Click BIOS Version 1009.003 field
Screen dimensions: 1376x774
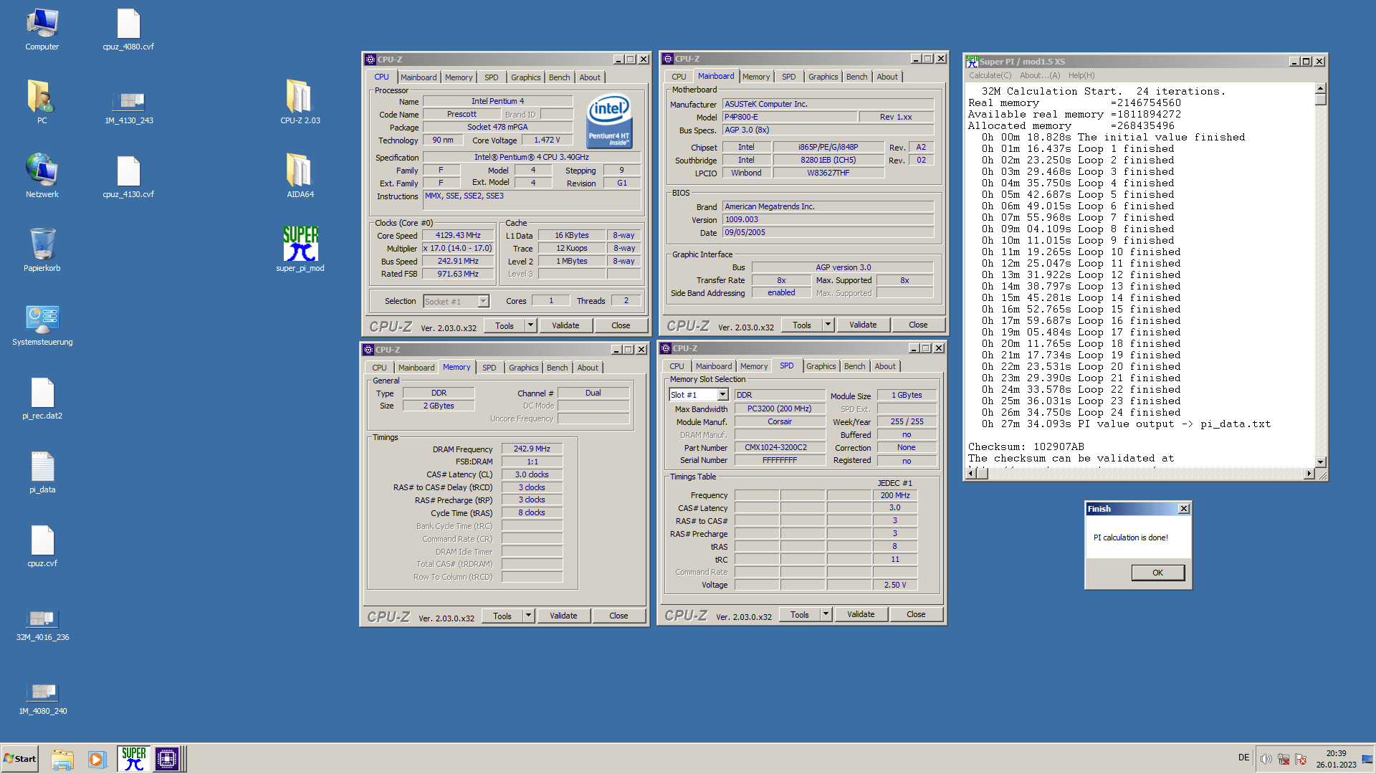coord(828,220)
